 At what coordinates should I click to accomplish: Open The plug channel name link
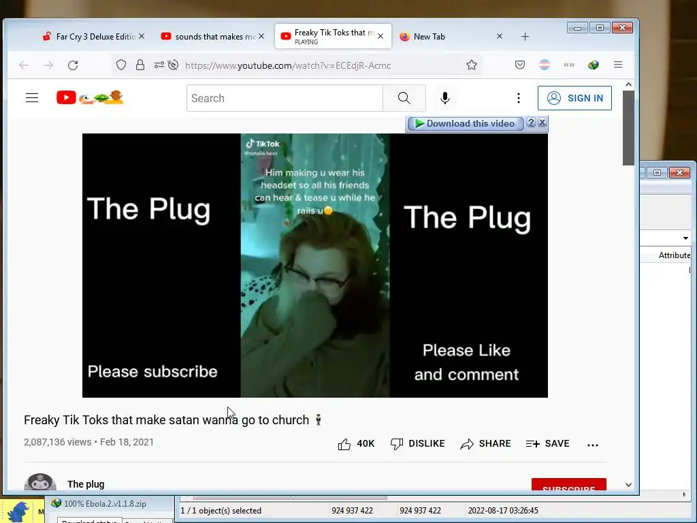(86, 484)
